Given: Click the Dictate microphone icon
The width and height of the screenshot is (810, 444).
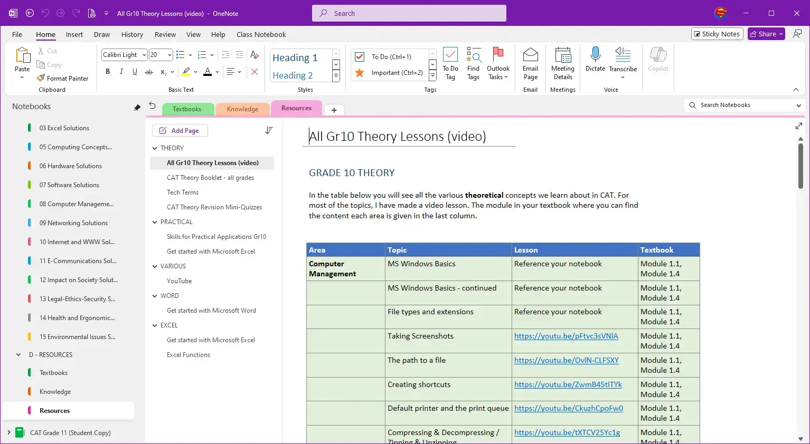Looking at the screenshot, I should pos(595,55).
